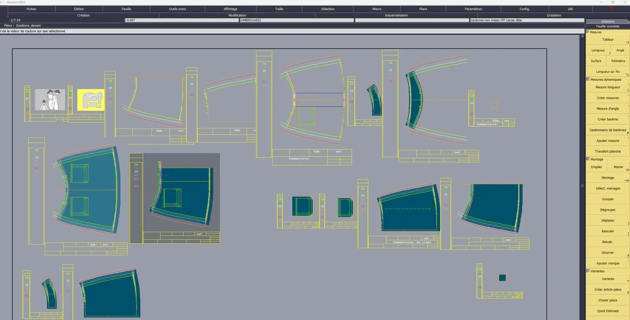This screenshot has height=320, width=630.
Task: Select the grey fashion illustration sheet
Action: point(50,100)
